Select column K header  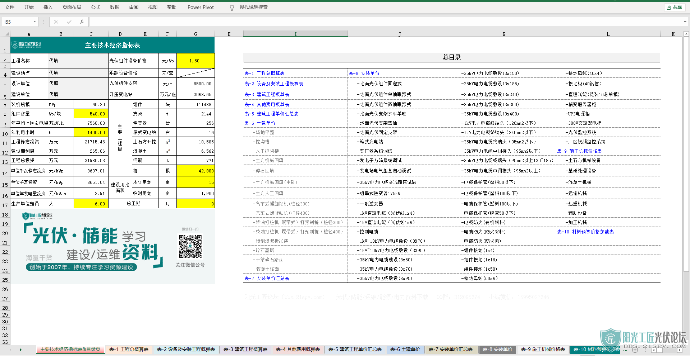coord(504,34)
